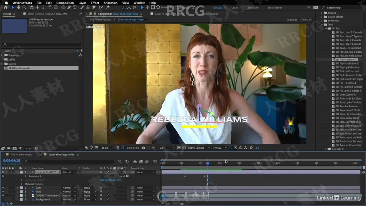The height and width of the screenshot is (206, 366).
Task: Open the Composition menu
Action: click(x=65, y=3)
